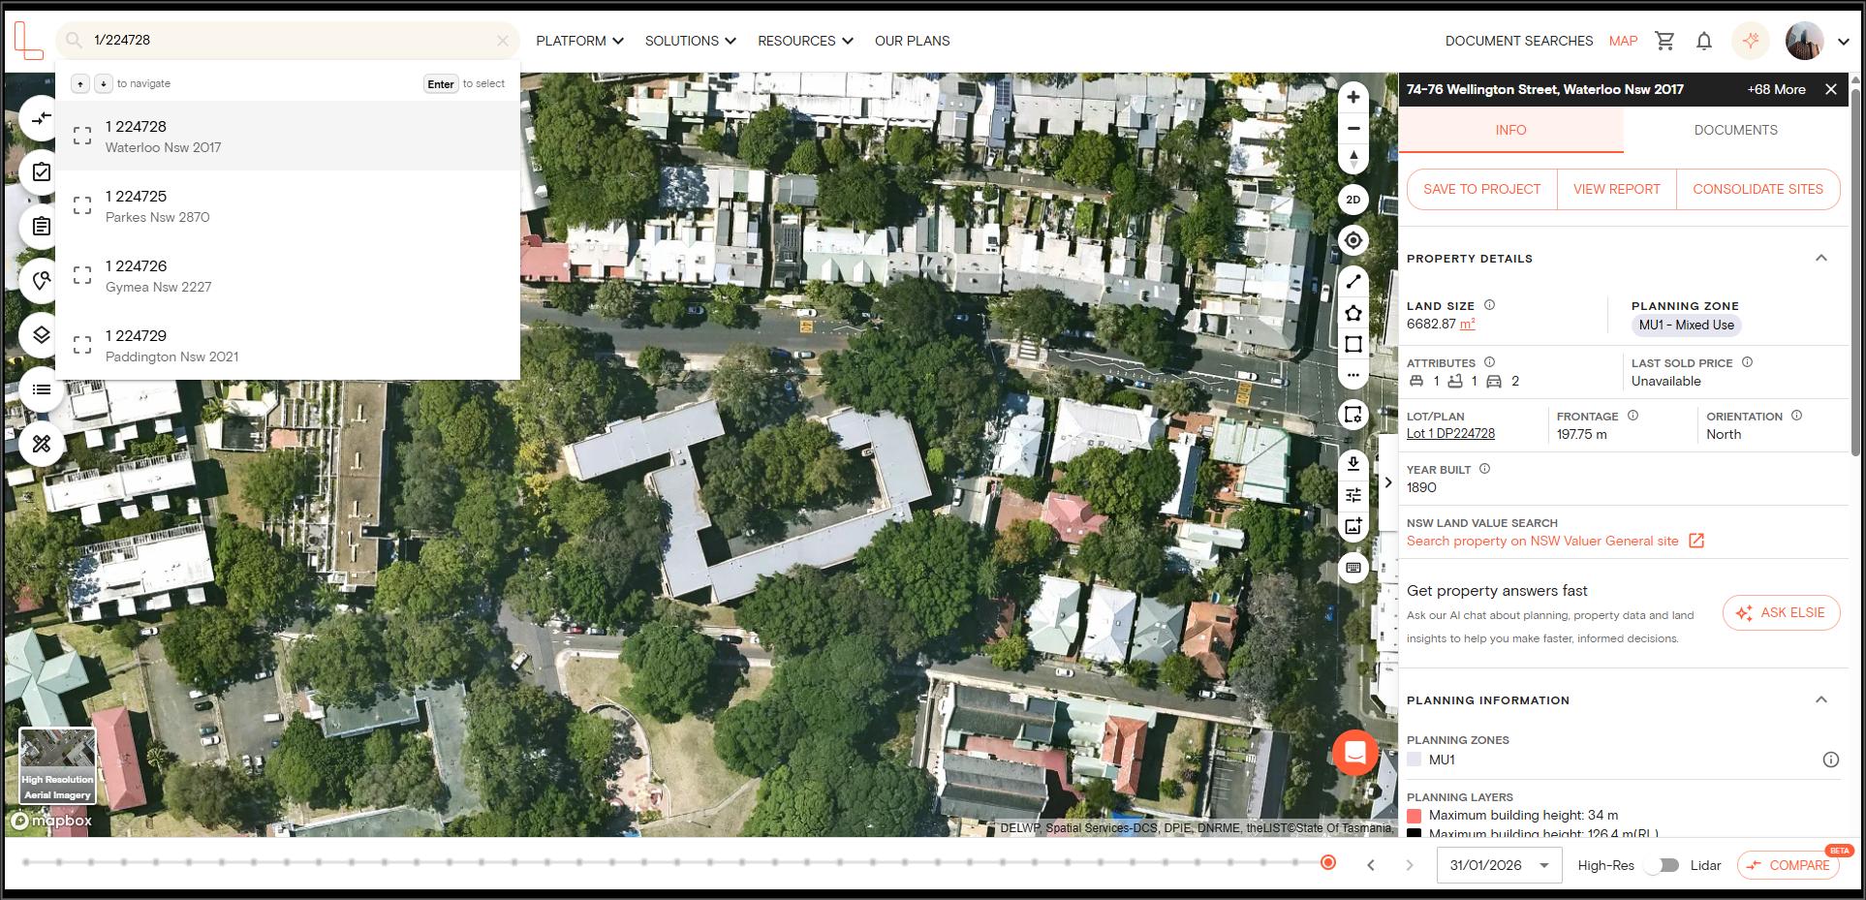Click the zoom out minus button on map
This screenshot has height=900, width=1866.
coord(1353,128)
